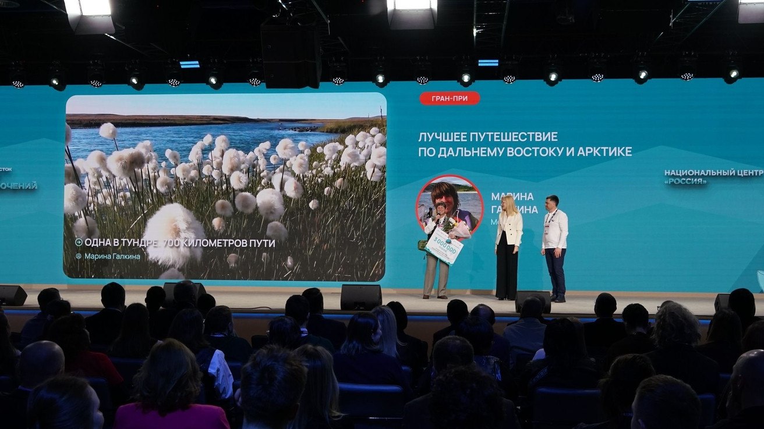The height and width of the screenshot is (429, 764).
Task: Click the Марина Галкина caption under photo title
Action: coord(112,256)
